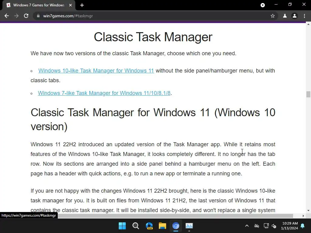Screen dimensions: 311x233
Task: Open the Windows Start menu
Action: 122,226
